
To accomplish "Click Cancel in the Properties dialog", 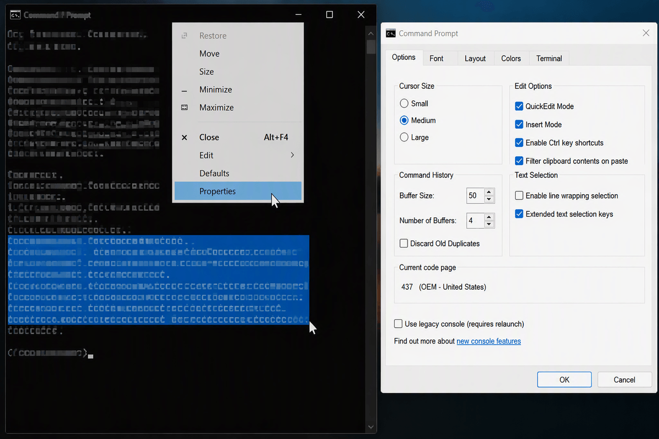I will pyautogui.click(x=624, y=380).
